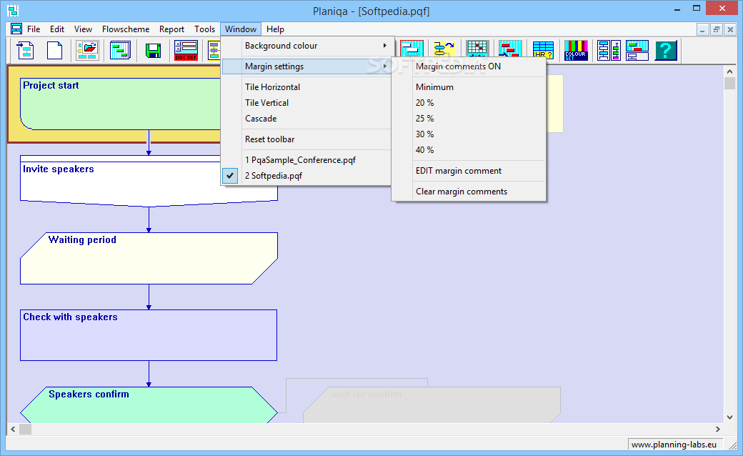743x456 pixels.
Task: Set margin to 40 %
Action: pyautogui.click(x=469, y=150)
